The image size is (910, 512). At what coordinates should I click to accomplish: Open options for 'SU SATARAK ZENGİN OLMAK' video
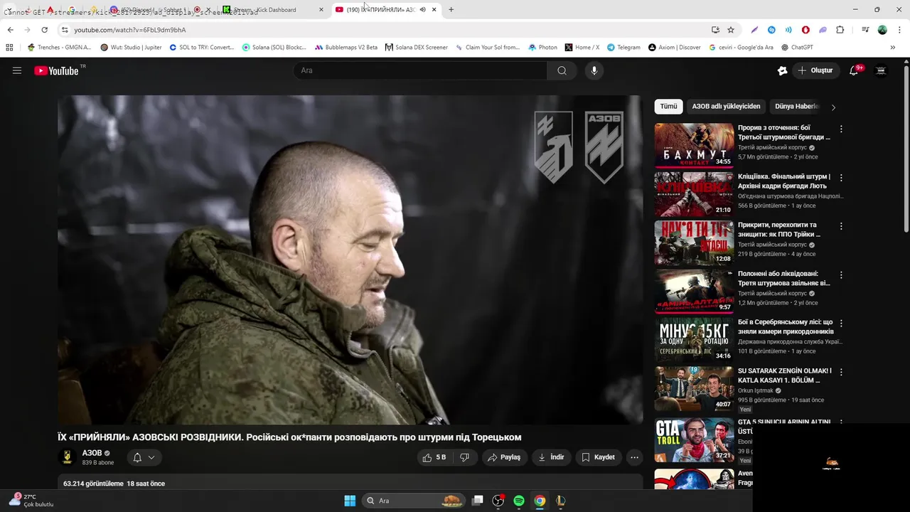(x=841, y=372)
